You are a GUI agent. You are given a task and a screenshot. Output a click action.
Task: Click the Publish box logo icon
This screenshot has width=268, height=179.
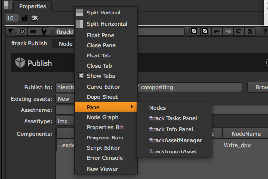click(x=20, y=63)
